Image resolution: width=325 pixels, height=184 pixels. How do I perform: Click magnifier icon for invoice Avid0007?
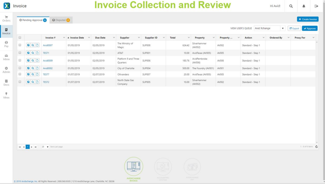(33, 45)
